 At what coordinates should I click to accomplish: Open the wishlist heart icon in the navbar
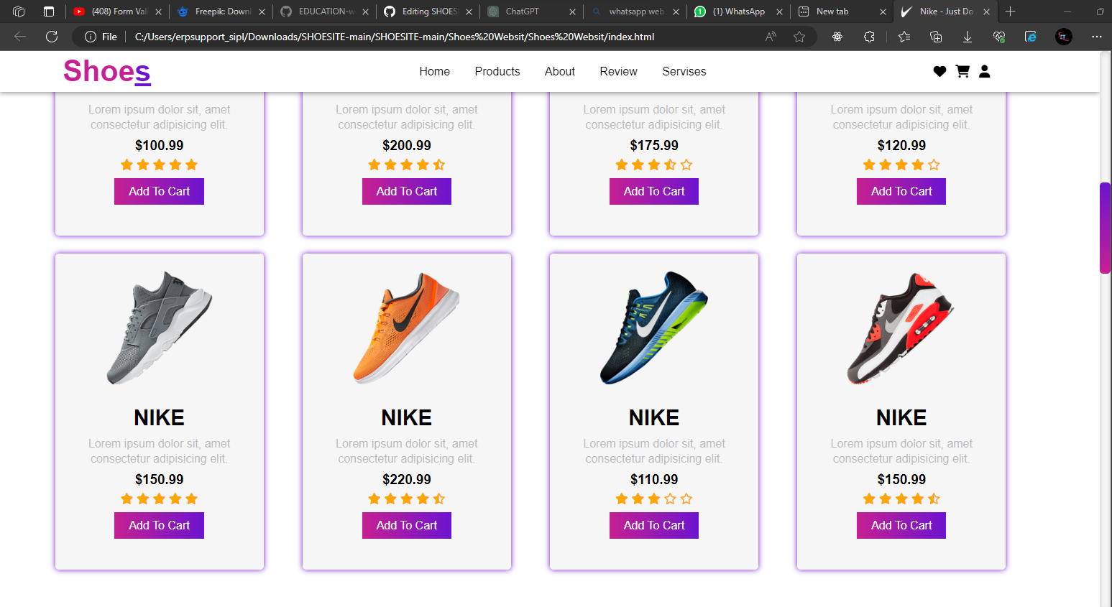point(939,71)
